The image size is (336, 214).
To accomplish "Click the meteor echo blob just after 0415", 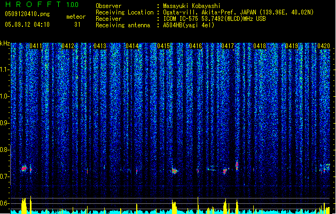I will point(175,171).
